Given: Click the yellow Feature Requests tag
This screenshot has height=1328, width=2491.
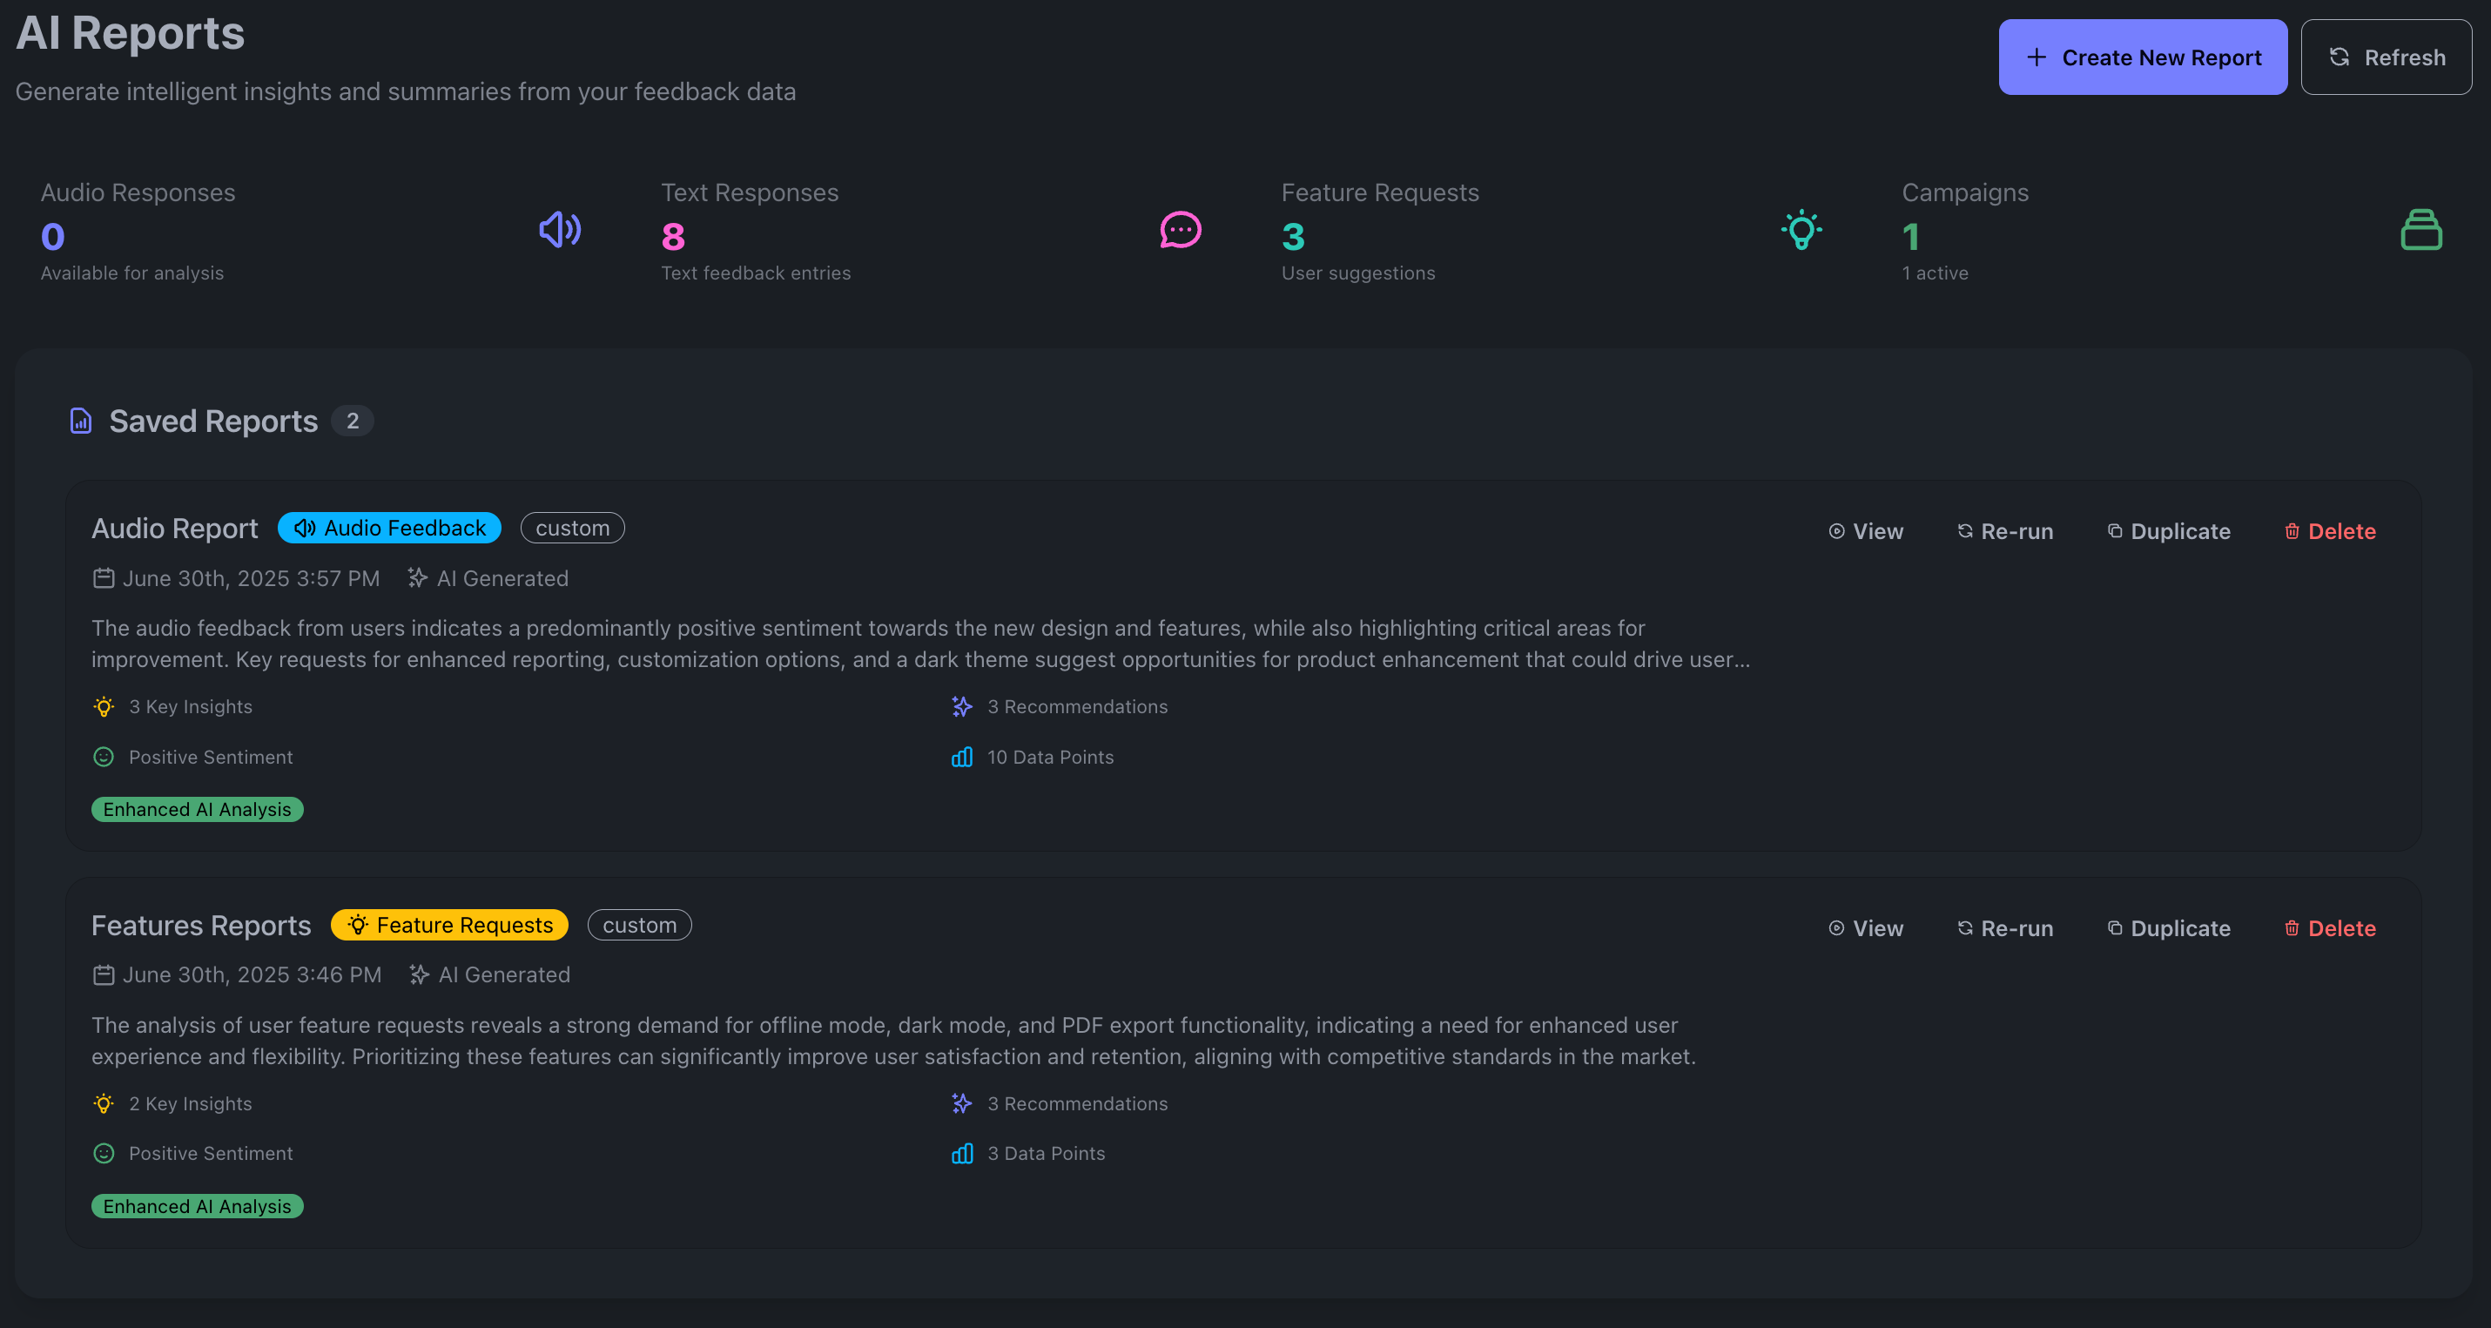Looking at the screenshot, I should pyautogui.click(x=449, y=925).
